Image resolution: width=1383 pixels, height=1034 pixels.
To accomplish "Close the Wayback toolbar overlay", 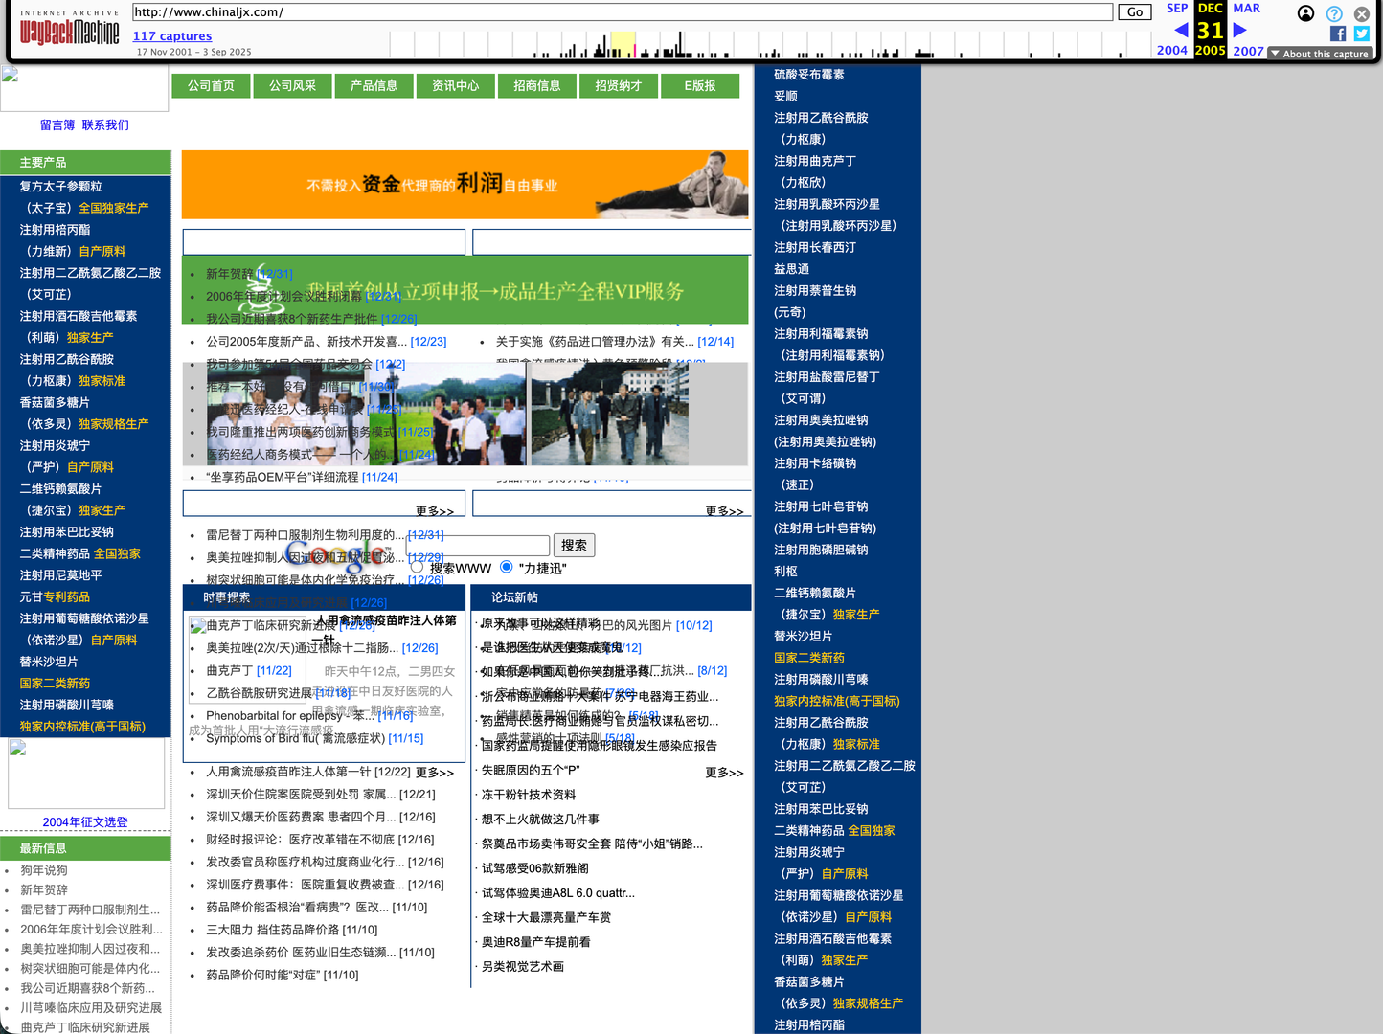I will pos(1362,13).
